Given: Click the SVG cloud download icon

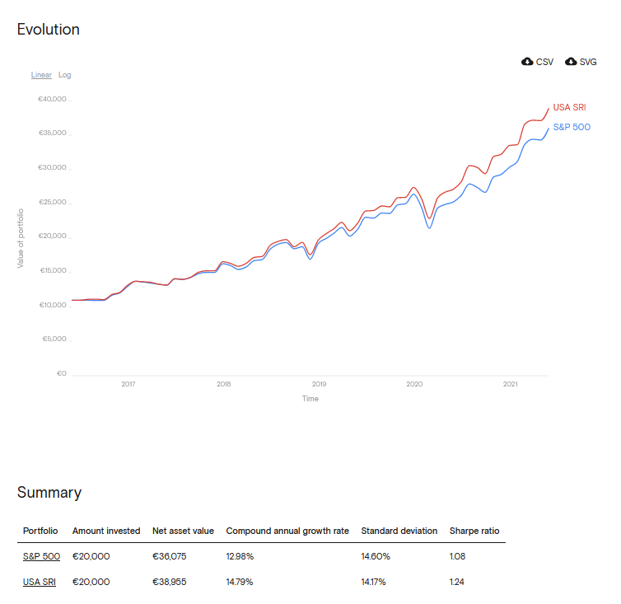Looking at the screenshot, I should coord(571,62).
